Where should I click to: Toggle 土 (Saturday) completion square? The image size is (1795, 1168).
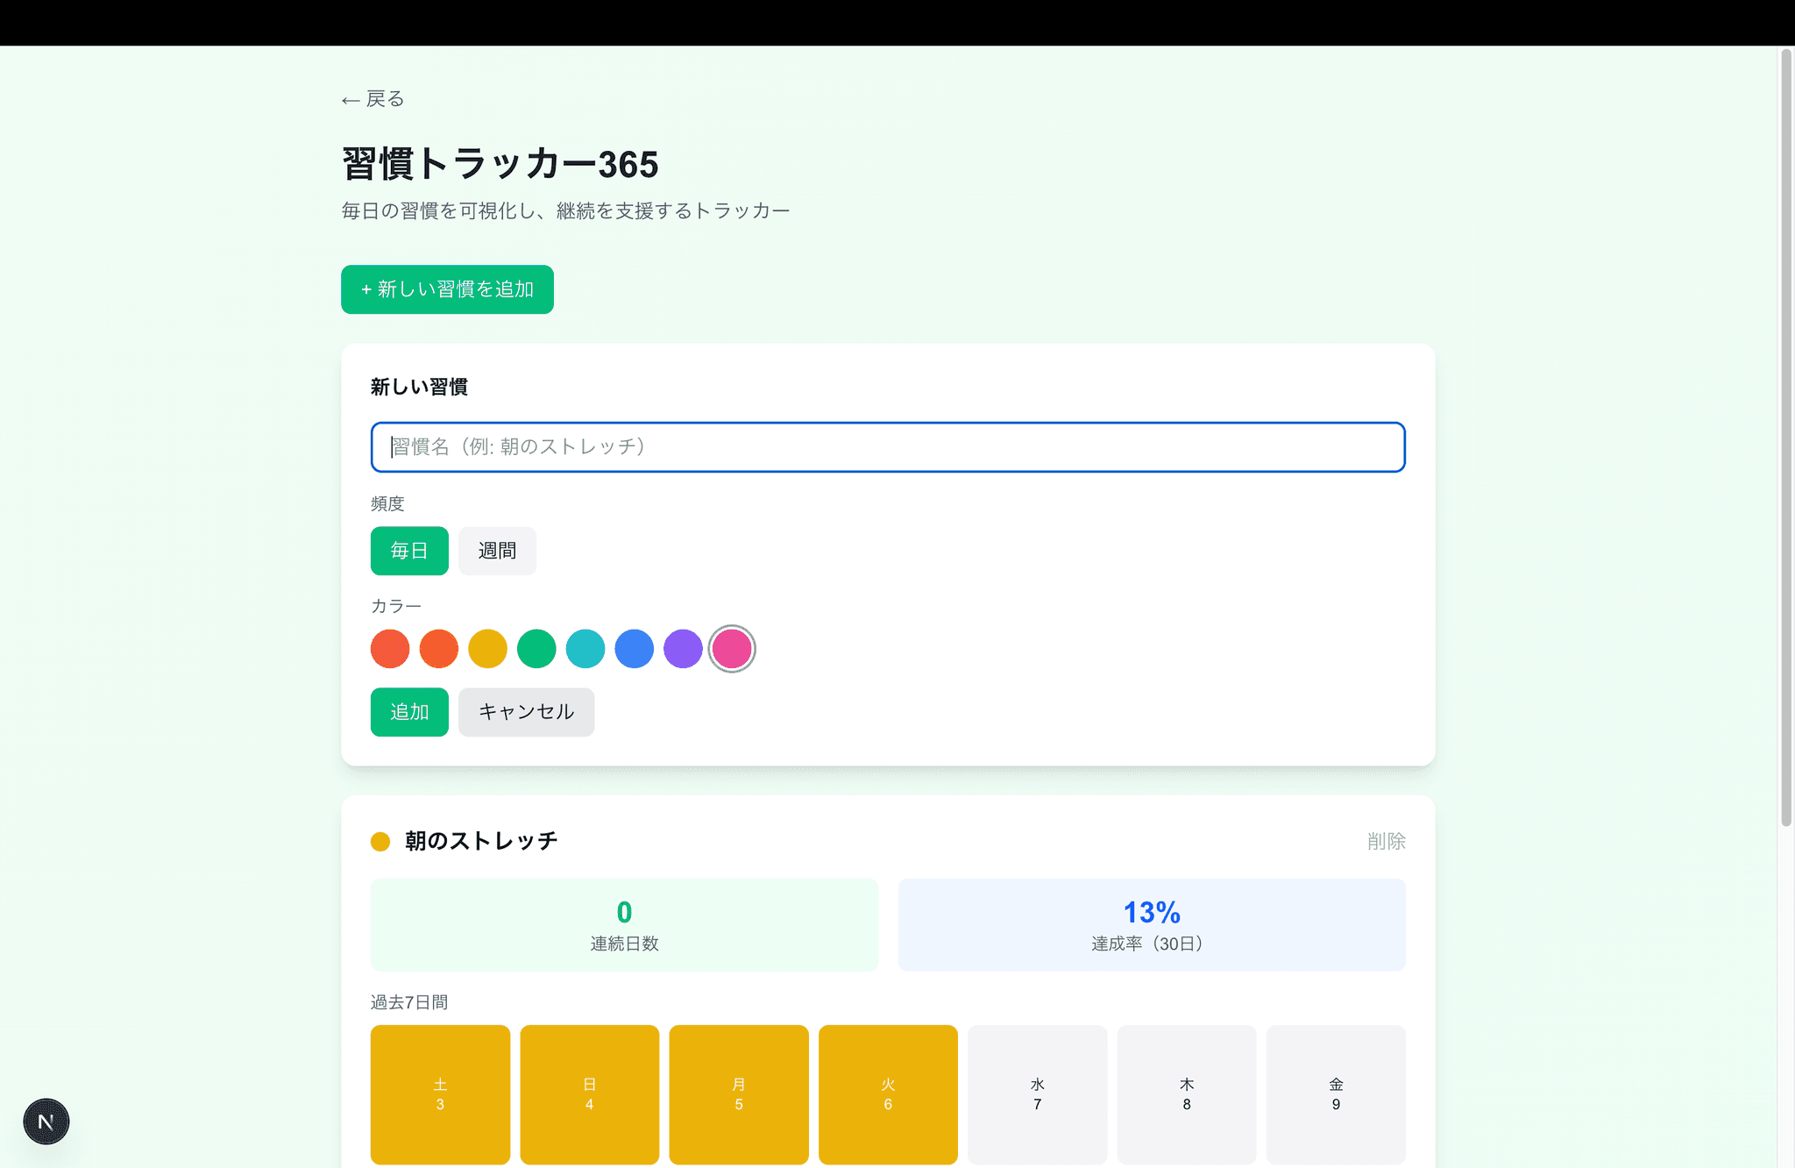click(439, 1094)
